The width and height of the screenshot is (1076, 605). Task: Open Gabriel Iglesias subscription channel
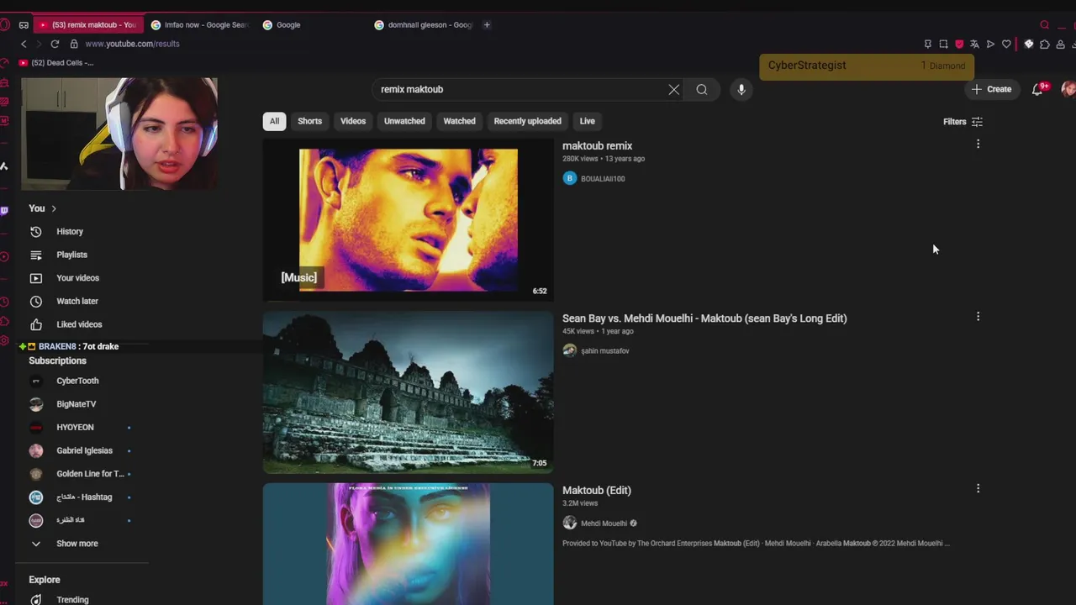tap(83, 450)
